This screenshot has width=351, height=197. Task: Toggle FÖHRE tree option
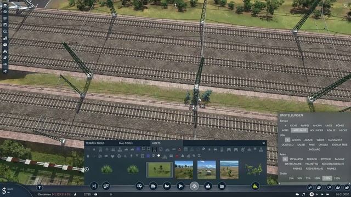click(x=340, y=126)
